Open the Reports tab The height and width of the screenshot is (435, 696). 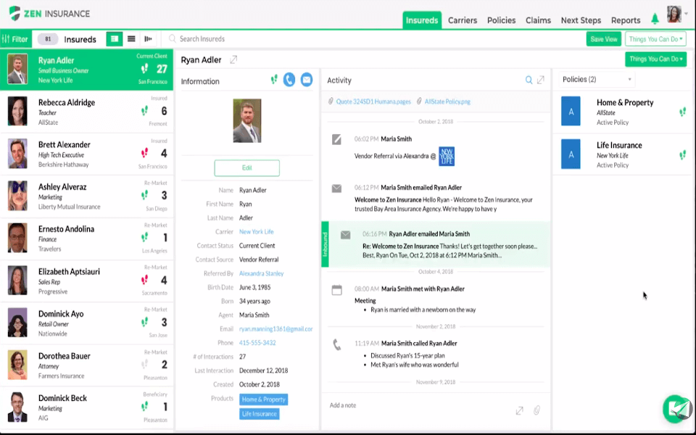pyautogui.click(x=626, y=20)
